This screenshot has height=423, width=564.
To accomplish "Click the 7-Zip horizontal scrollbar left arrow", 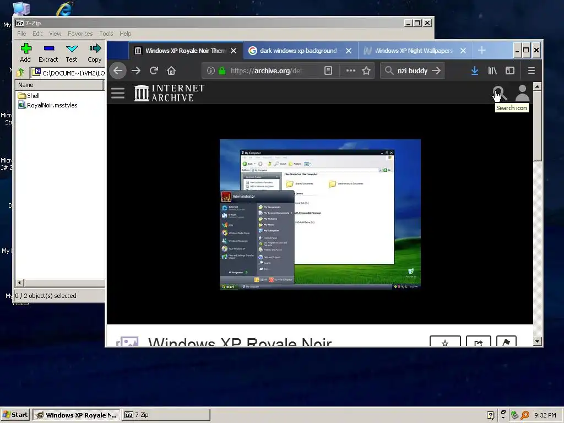I will coord(20,283).
